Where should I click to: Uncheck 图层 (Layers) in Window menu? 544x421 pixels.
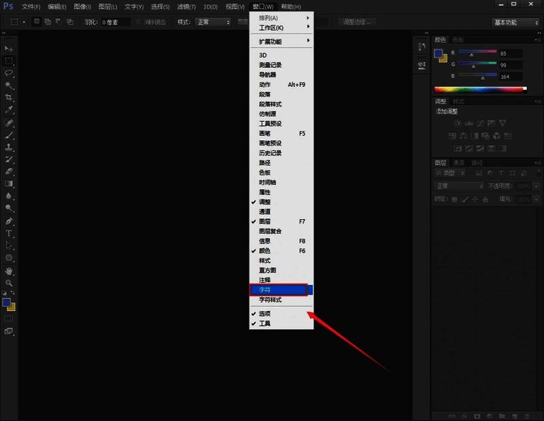(265, 222)
